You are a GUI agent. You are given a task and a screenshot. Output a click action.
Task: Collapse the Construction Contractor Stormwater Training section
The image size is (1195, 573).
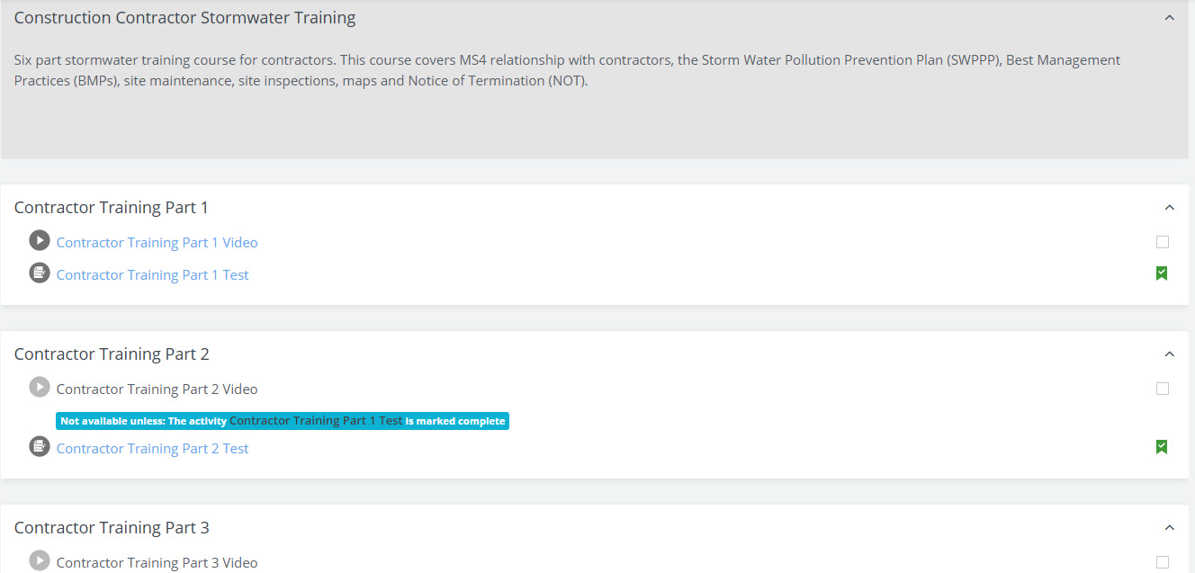click(1170, 17)
